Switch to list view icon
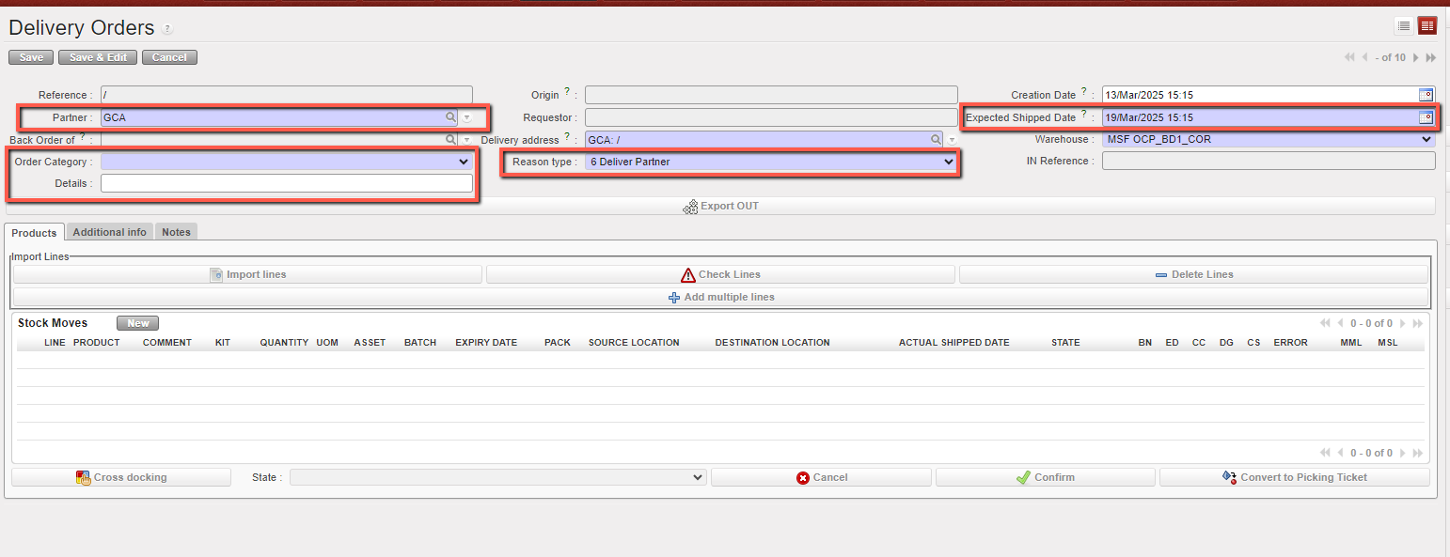Image resolution: width=1450 pixels, height=557 pixels. point(1403,26)
